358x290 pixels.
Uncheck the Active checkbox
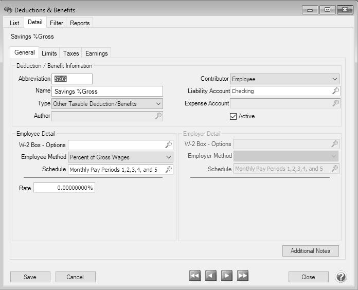[233, 116]
